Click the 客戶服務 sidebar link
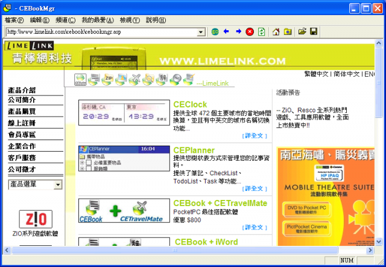The width and height of the screenshot is (386, 267). pos(22,158)
